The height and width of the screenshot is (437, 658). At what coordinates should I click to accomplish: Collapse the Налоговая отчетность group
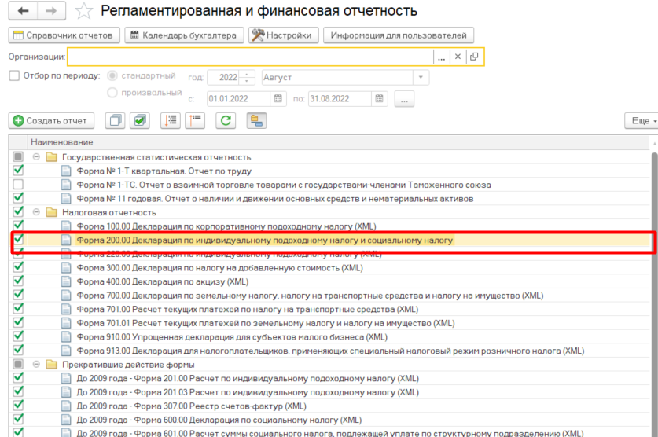click(x=36, y=212)
